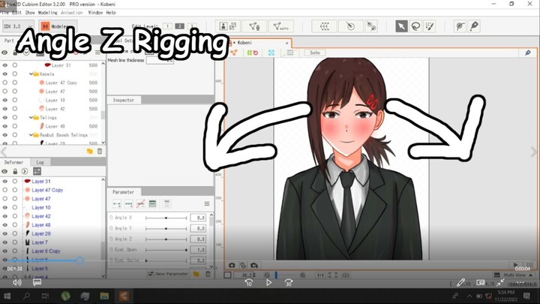Collapse Rambut Bawah Telinga folder
Screen dimensions: 540x304
pyautogui.click(x=31, y=135)
